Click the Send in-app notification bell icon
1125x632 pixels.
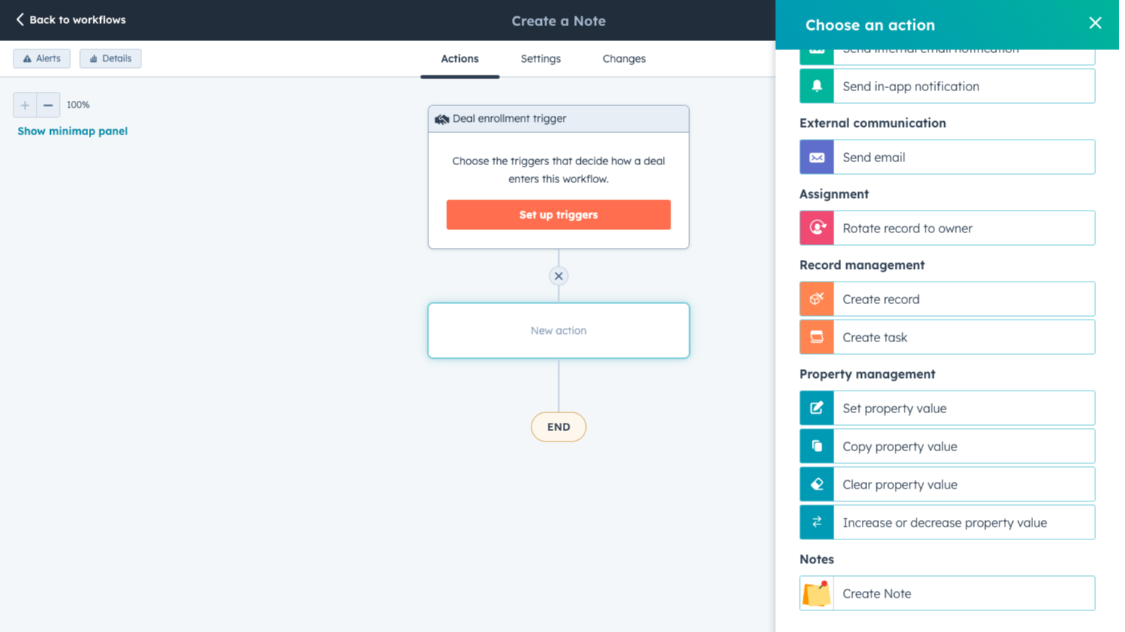click(x=816, y=86)
